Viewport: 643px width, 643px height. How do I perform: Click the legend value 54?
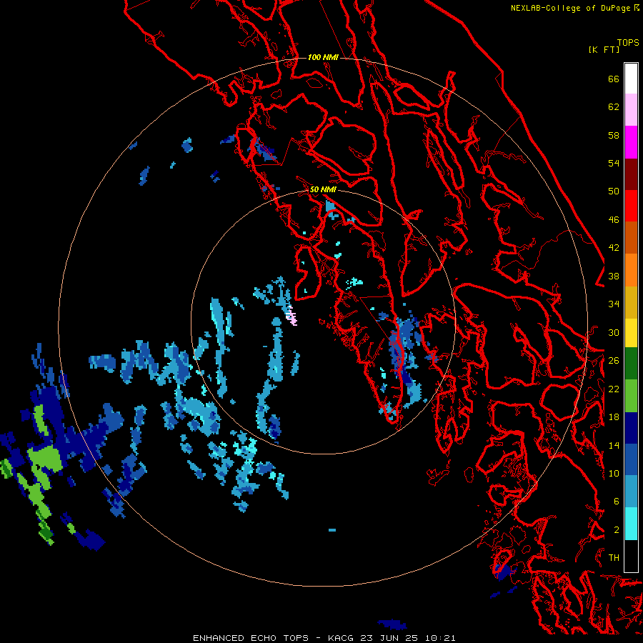[x=614, y=163]
